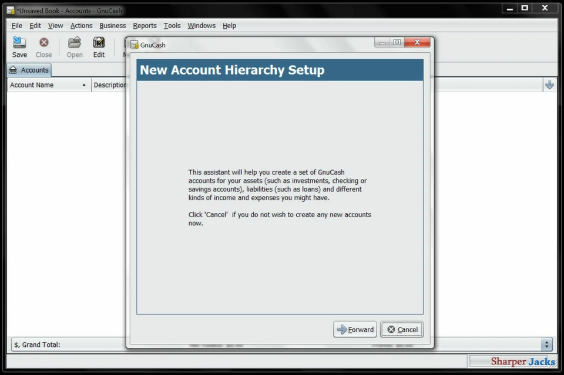Click Forward to continue account setup
Image resolution: width=564 pixels, height=375 pixels.
355,329
